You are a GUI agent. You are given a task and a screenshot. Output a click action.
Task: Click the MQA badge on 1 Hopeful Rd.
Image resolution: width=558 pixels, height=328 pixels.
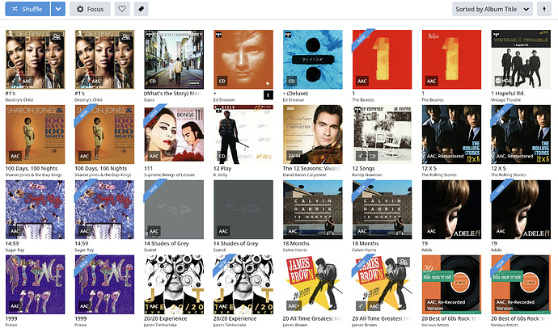(502, 81)
